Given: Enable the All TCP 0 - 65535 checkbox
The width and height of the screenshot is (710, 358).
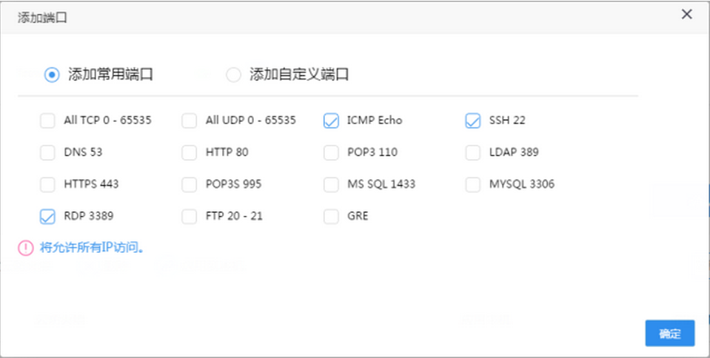Looking at the screenshot, I should (x=47, y=121).
